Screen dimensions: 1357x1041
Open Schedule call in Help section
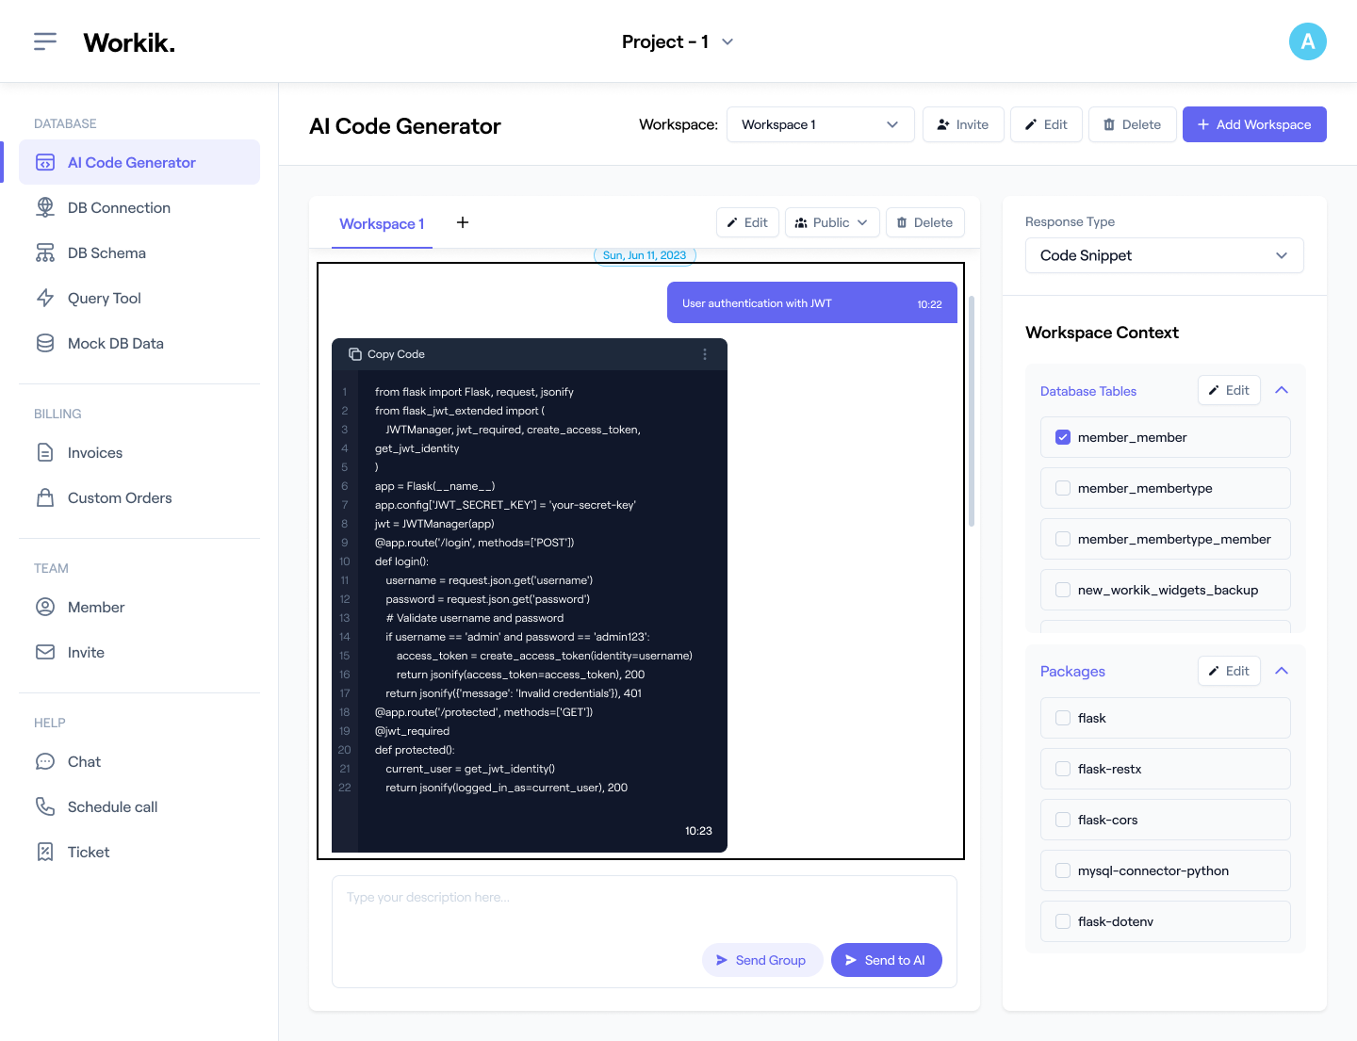pos(112,806)
